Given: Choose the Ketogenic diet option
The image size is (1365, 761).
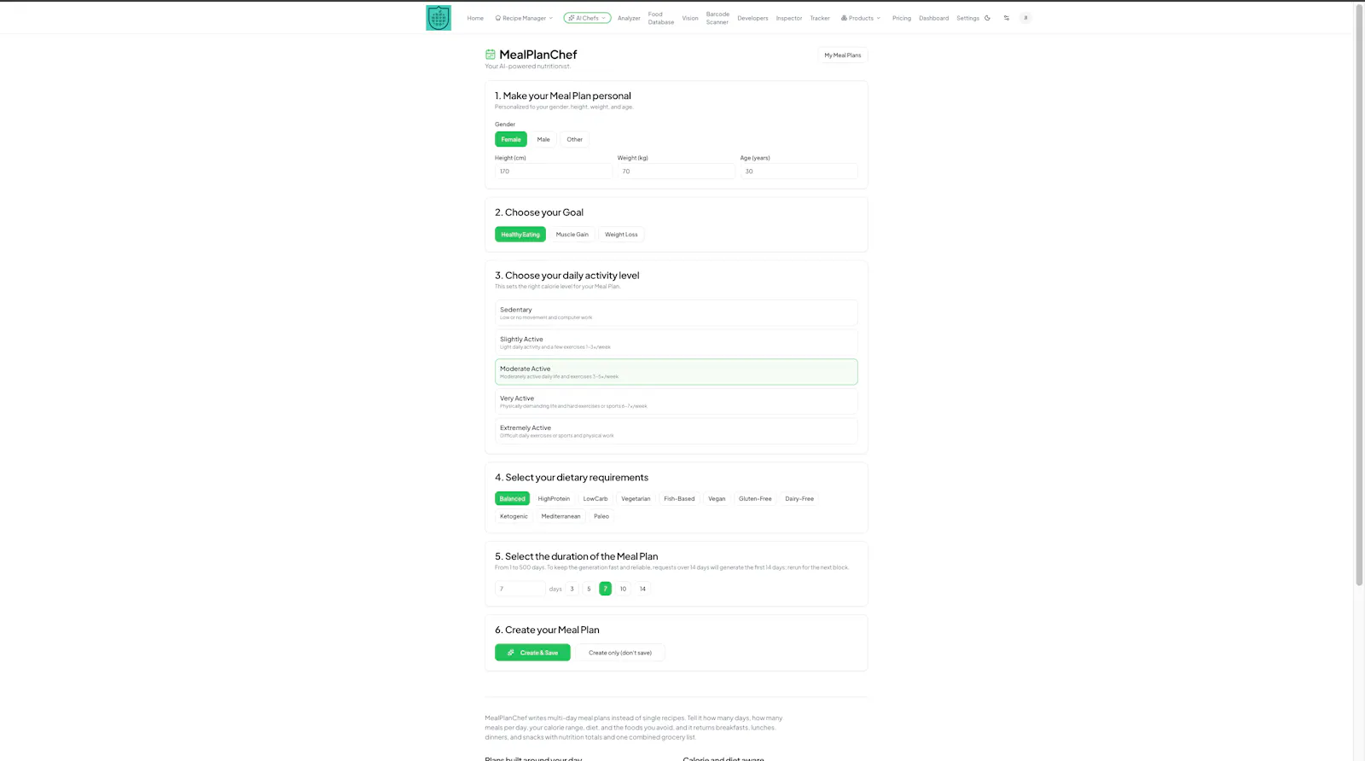Looking at the screenshot, I should click(x=514, y=516).
